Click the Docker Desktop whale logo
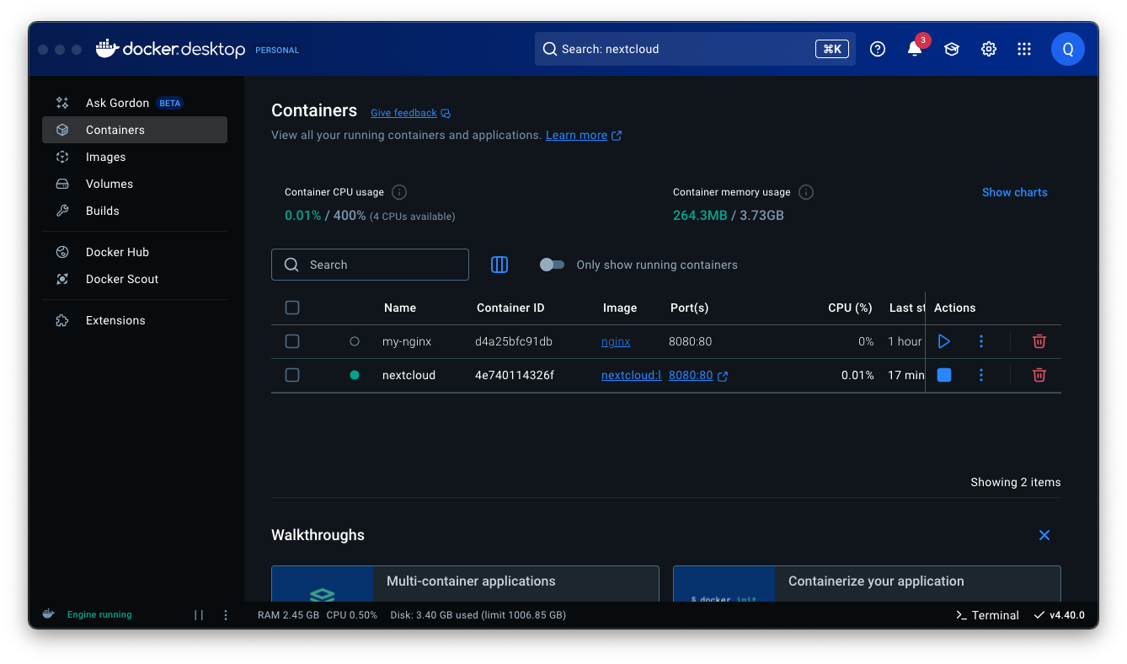Viewport: 1127px width, 664px height. pyautogui.click(x=107, y=49)
